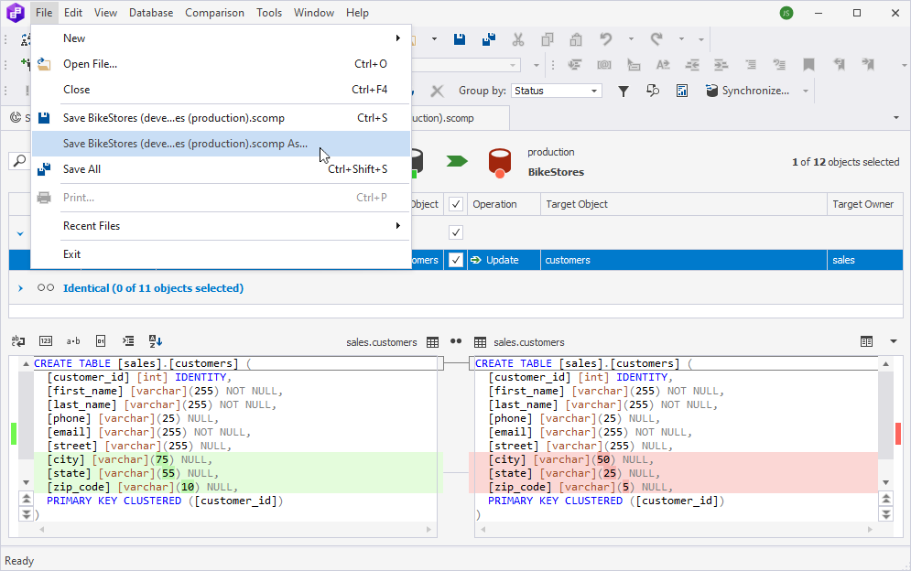Choose Save BikeStores .scomp (Ctrl+S) in File menu
The height and width of the screenshot is (571, 911).
221,118
